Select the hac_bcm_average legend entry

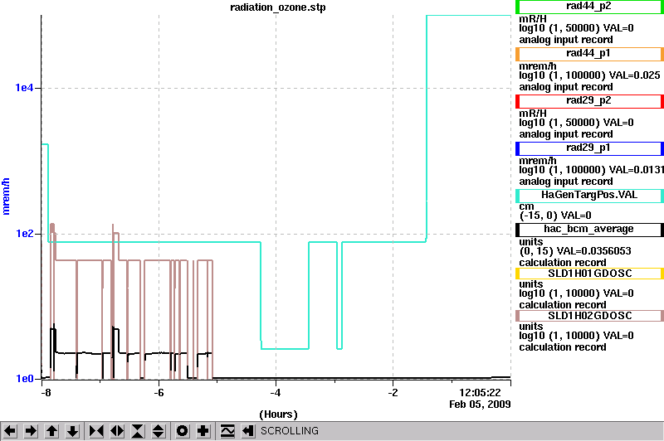pos(589,230)
